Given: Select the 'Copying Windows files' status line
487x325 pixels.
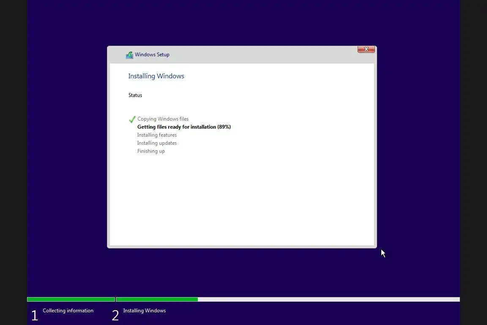Looking at the screenshot, I should coord(163,119).
